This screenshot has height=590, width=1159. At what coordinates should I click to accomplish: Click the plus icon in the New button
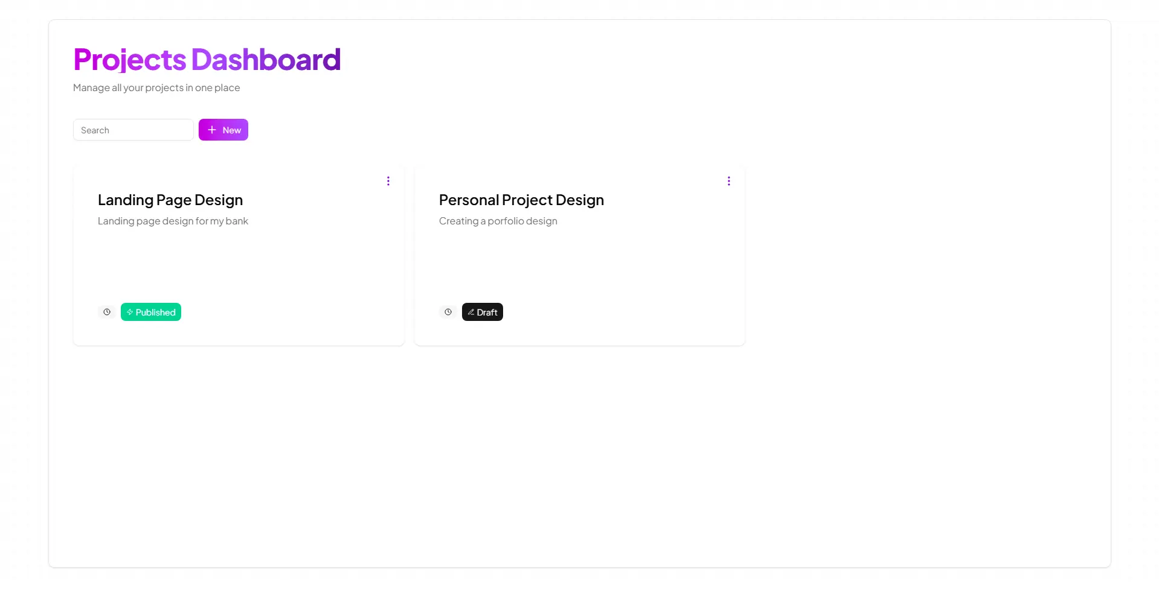click(212, 130)
